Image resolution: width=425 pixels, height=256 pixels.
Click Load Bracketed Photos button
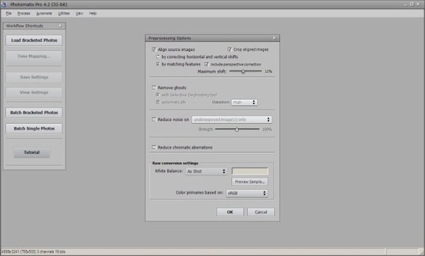[34, 40]
